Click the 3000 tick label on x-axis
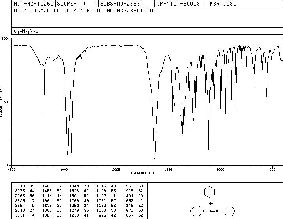This screenshot has height=219, width=283. [64, 169]
